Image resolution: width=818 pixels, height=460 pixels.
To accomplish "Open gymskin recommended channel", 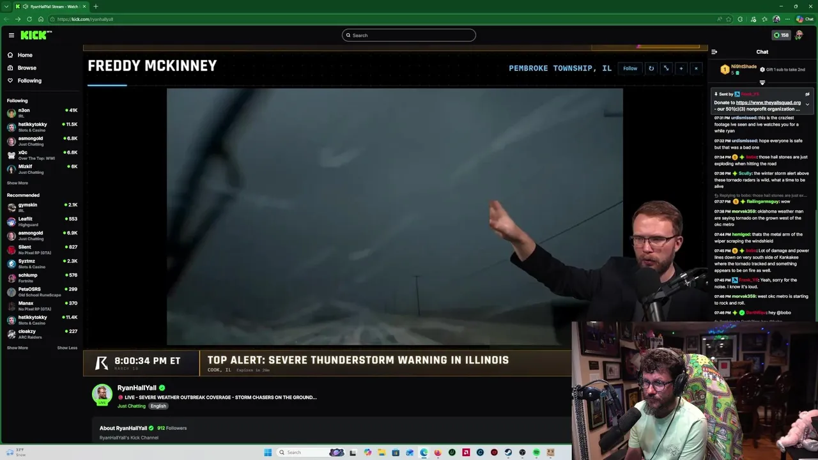I will [42, 207].
